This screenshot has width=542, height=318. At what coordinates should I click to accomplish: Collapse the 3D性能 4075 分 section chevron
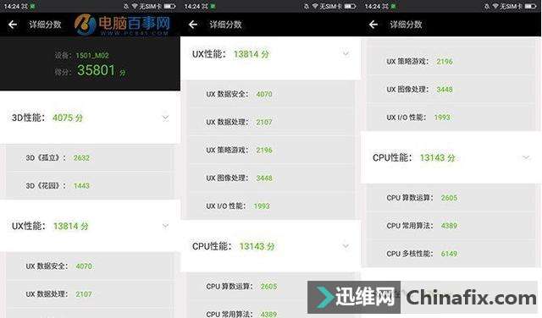(x=166, y=118)
